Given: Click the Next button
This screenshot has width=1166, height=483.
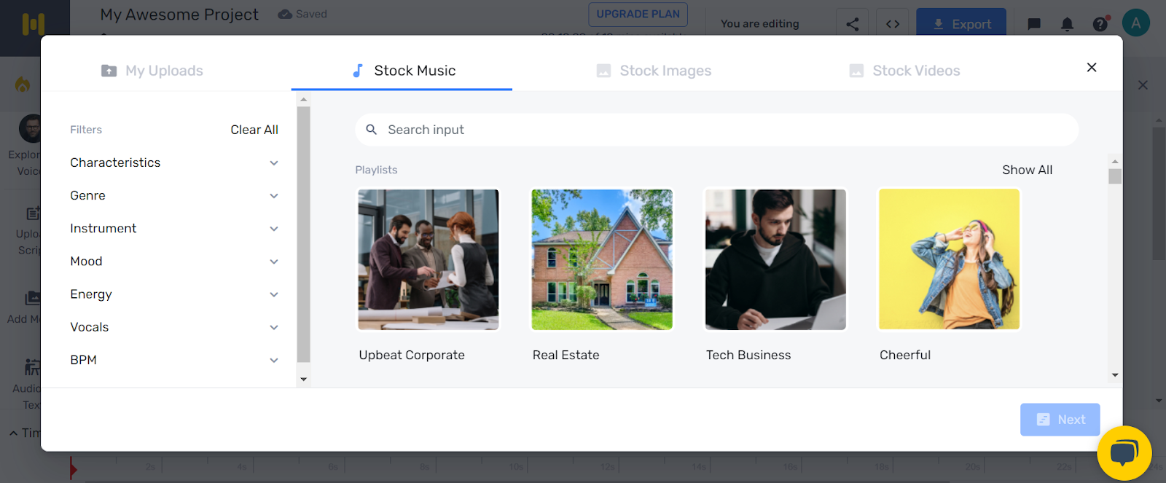Looking at the screenshot, I should pyautogui.click(x=1060, y=420).
